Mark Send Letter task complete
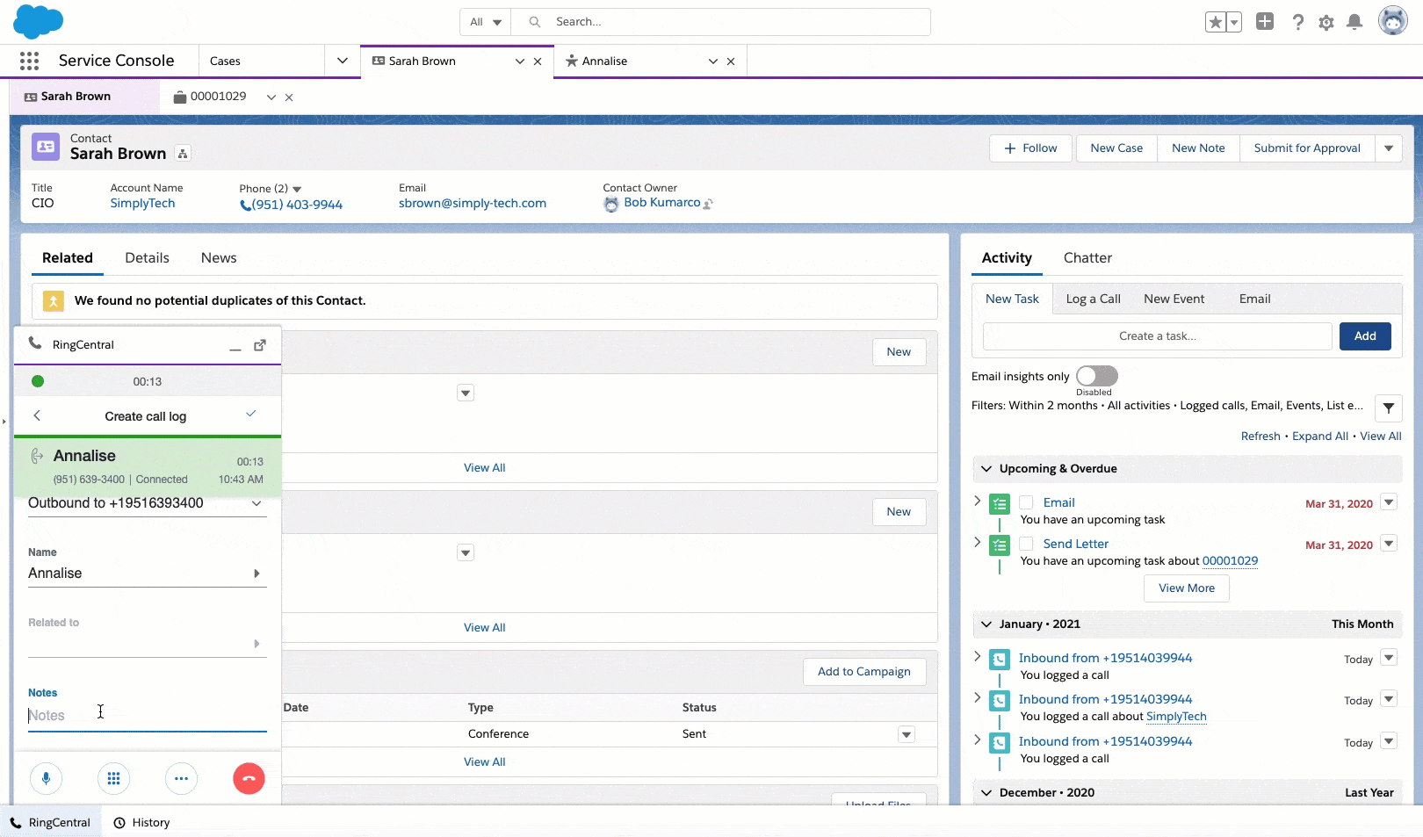This screenshot has width=1423, height=837. tap(1026, 544)
